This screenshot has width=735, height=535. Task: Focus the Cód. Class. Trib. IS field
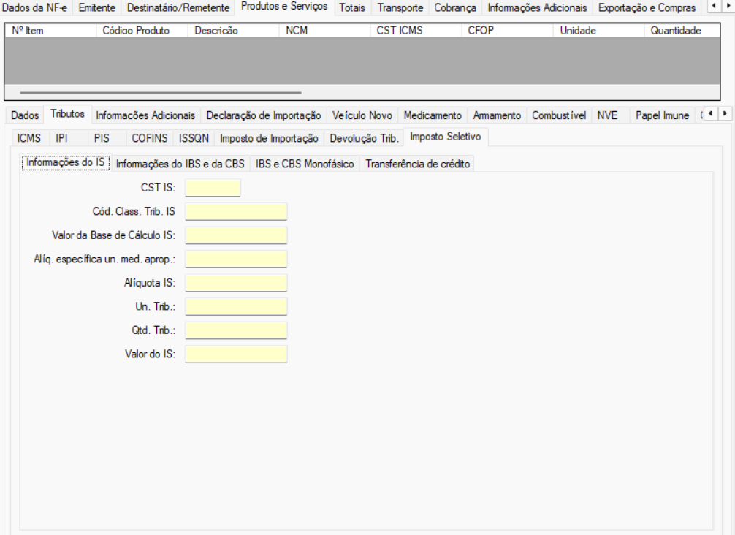click(236, 211)
